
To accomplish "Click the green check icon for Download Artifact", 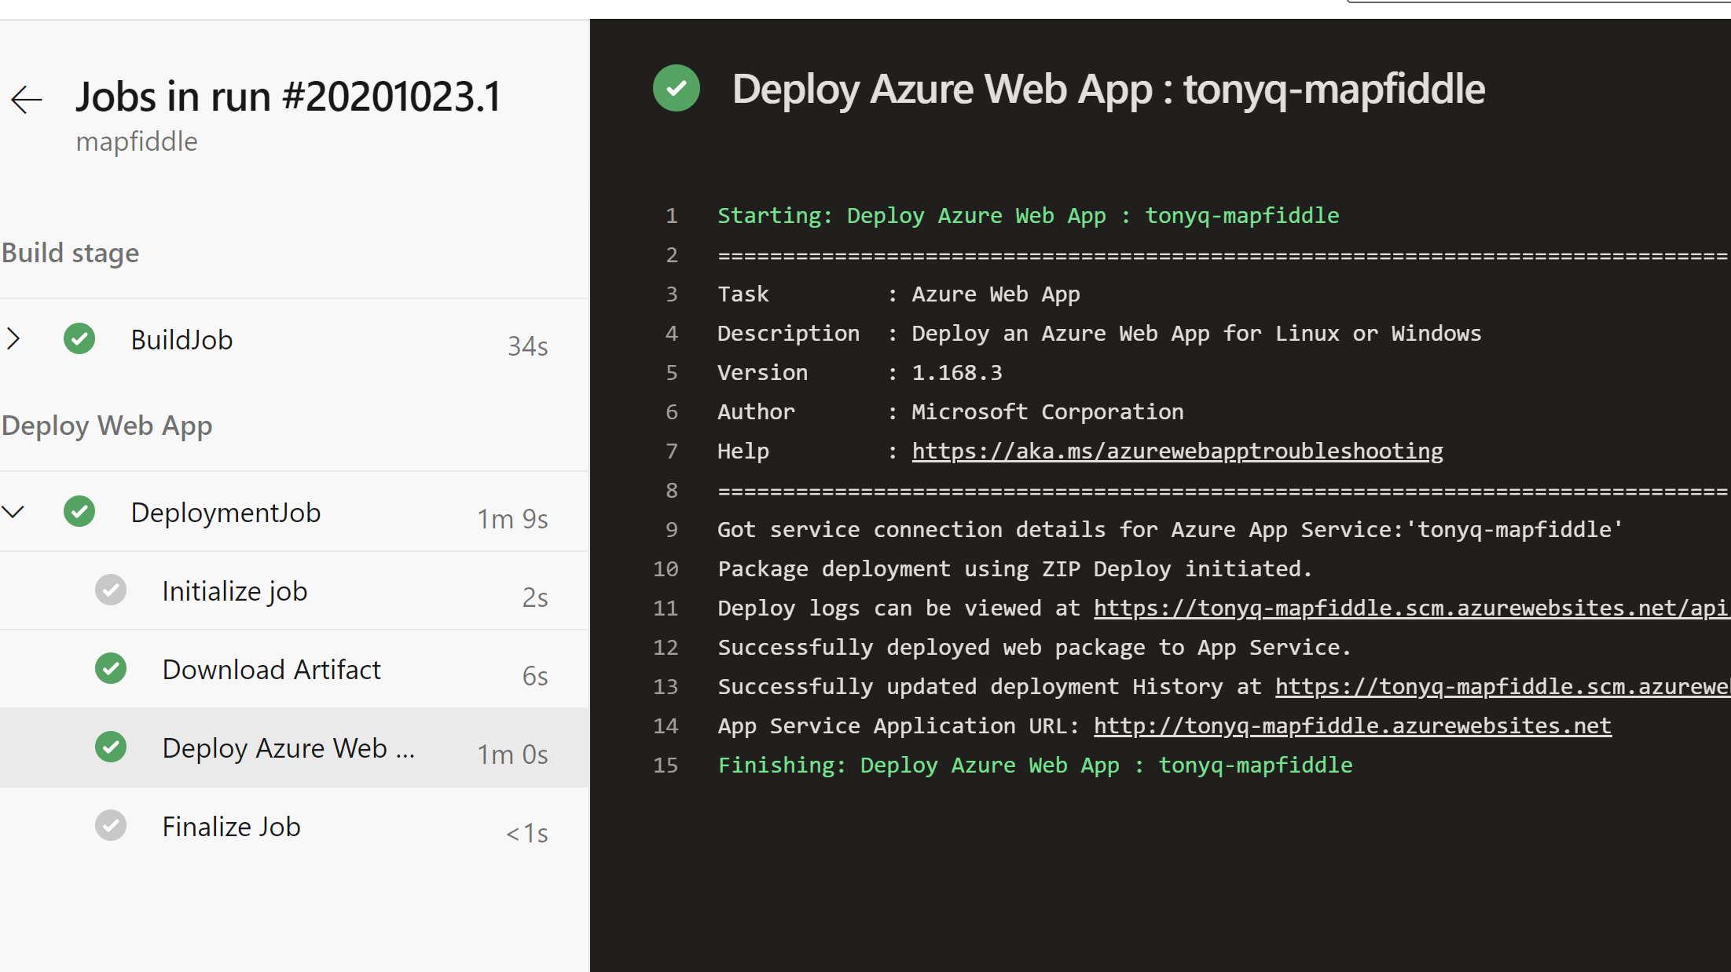I will tap(111, 669).
